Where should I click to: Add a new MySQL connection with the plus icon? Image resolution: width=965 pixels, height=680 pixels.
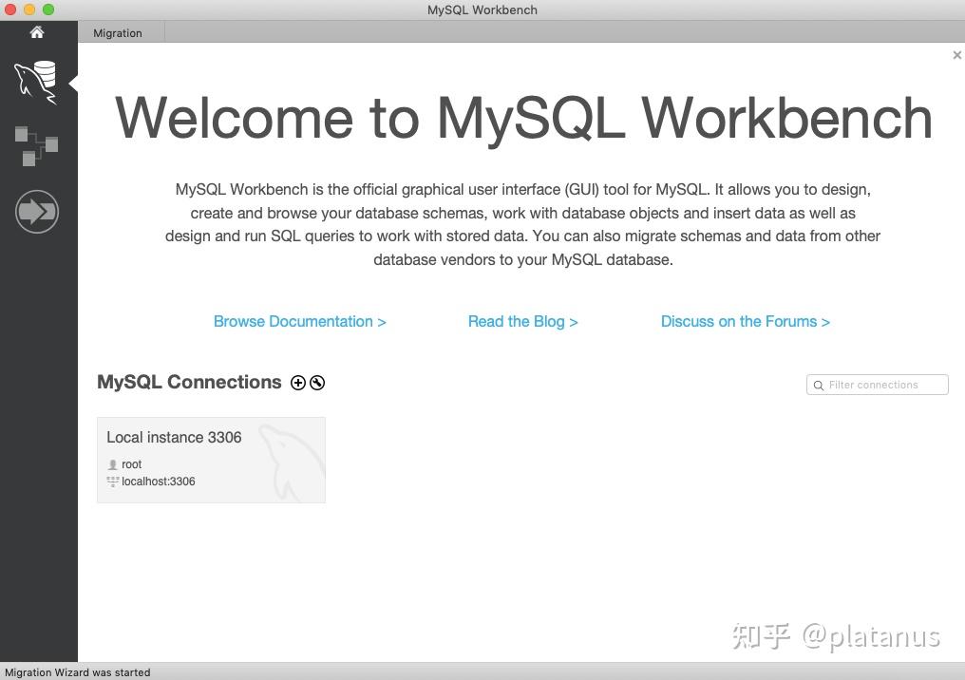coord(297,382)
